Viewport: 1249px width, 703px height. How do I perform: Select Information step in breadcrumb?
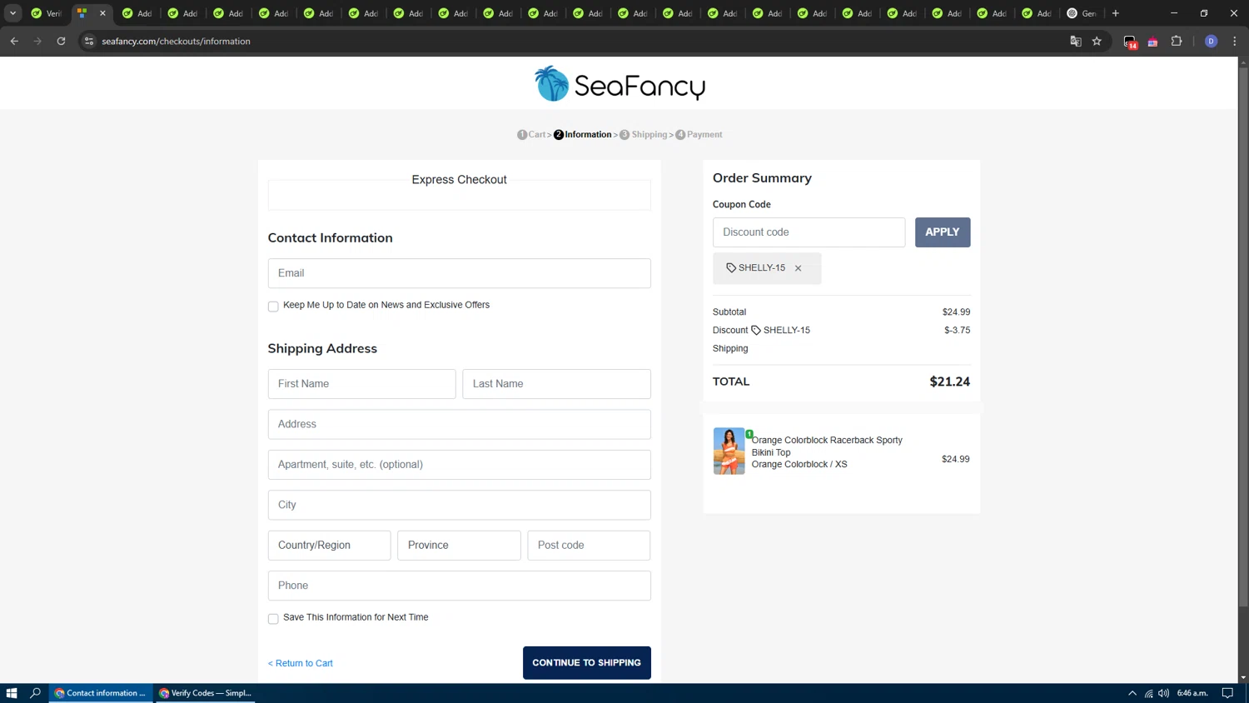click(x=582, y=134)
